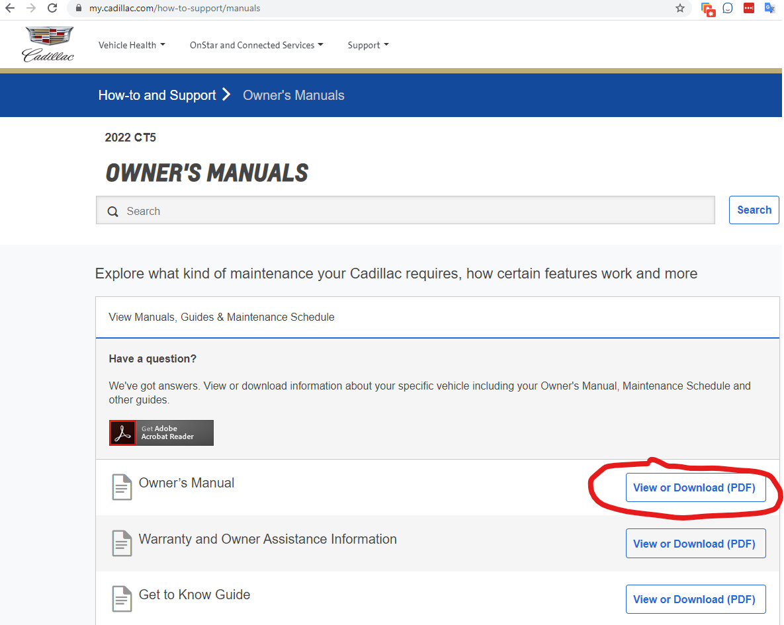The height and width of the screenshot is (625, 784).
Task: Click the Owner's Manual document icon
Action: pos(122,487)
